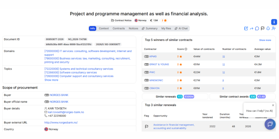Click the add user icon
Image resolution: width=279 pixels, height=139 pixels.
point(273,28)
